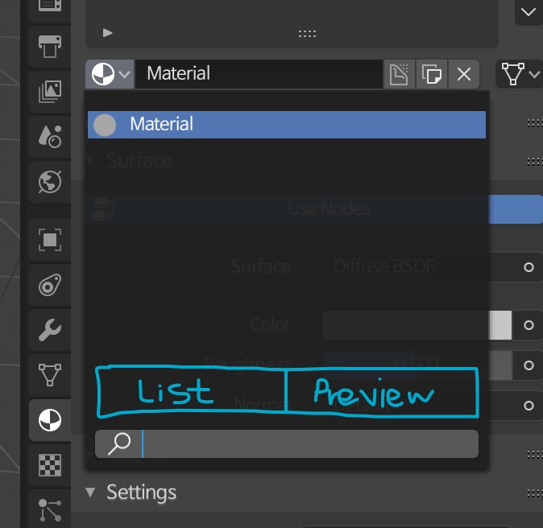The image size is (543, 528).
Task: Click the grip handle at the preview panel bottom
Action: pos(307,34)
